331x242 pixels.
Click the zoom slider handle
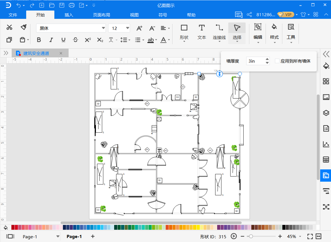coord(251,236)
